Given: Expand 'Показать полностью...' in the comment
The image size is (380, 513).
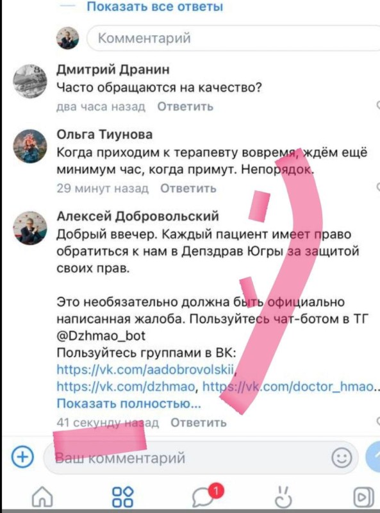Looking at the screenshot, I should (x=129, y=403).
